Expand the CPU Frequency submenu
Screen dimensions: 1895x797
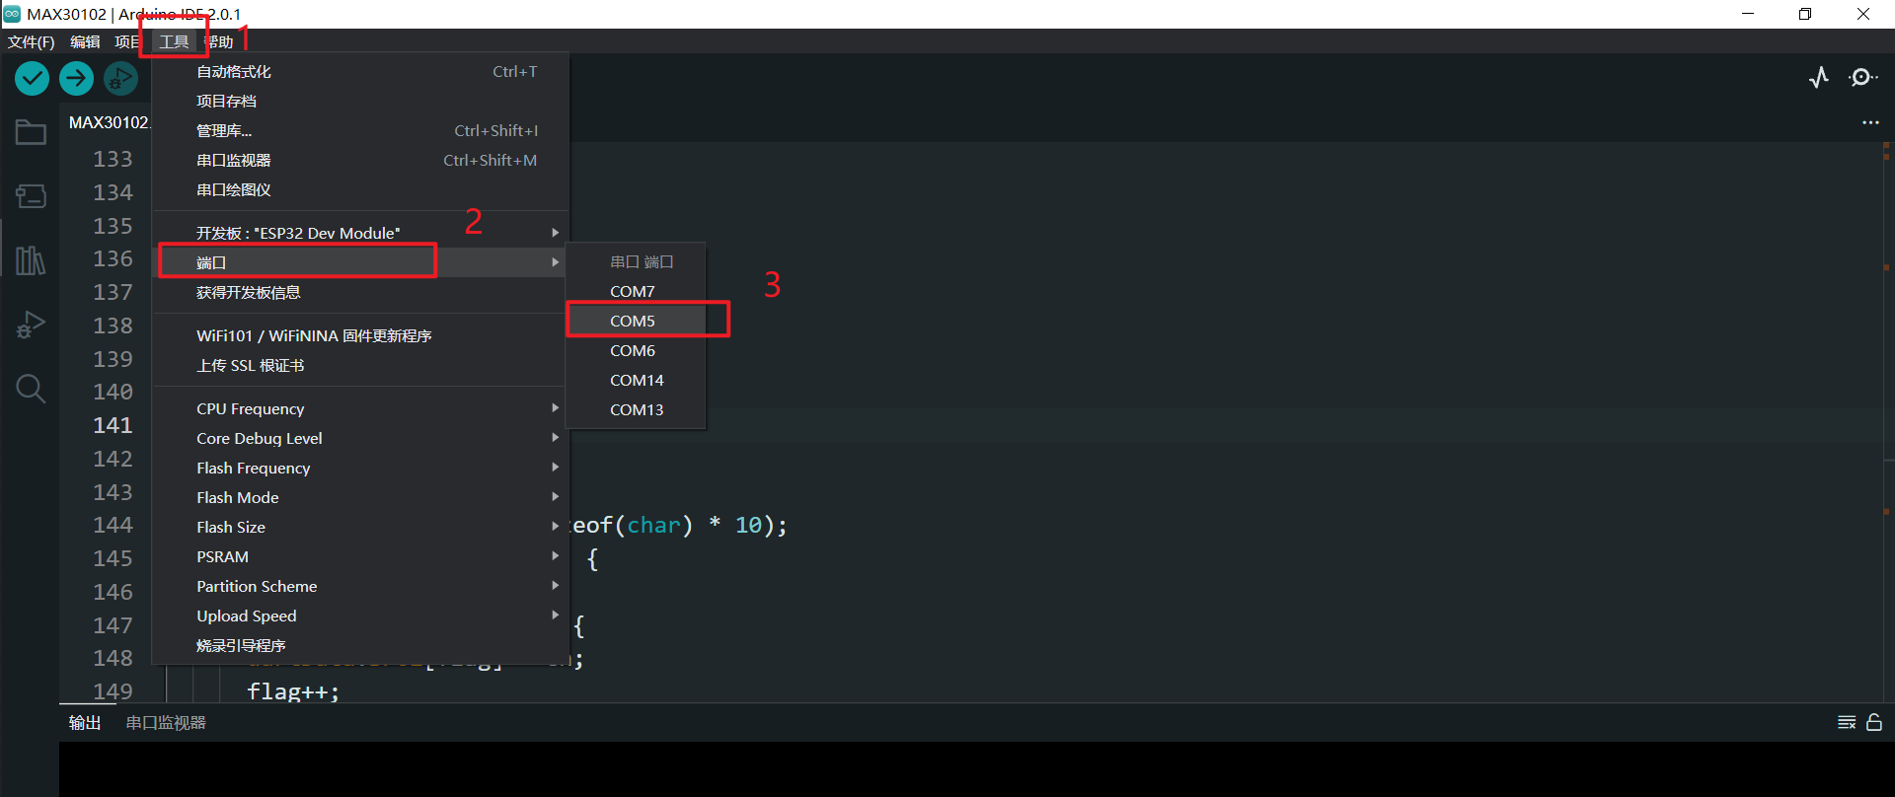coord(361,408)
